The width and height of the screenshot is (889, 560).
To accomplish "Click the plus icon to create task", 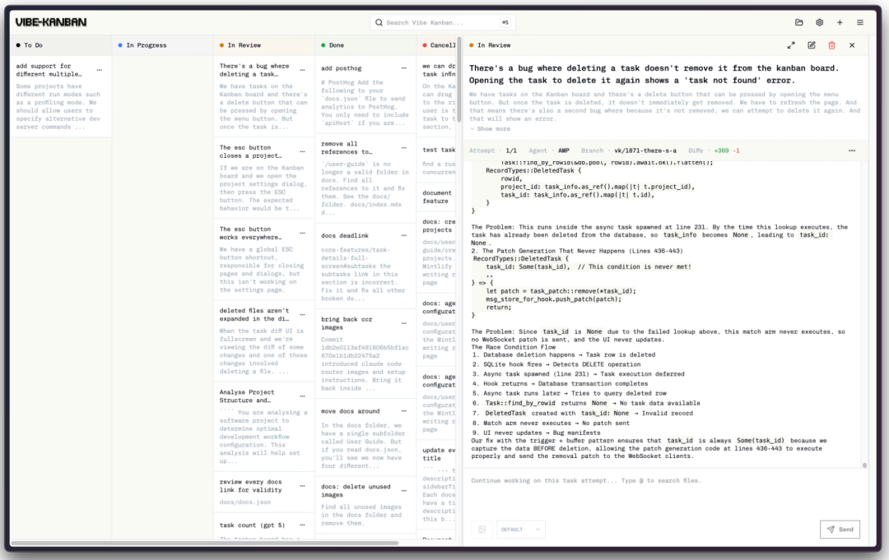I will [840, 22].
